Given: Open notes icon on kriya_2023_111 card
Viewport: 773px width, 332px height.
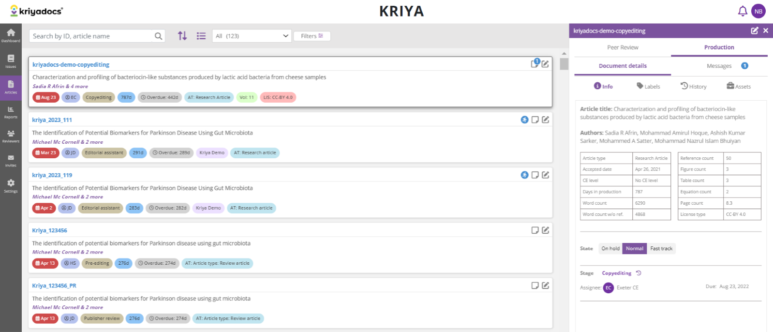Looking at the screenshot, I should [x=535, y=120].
